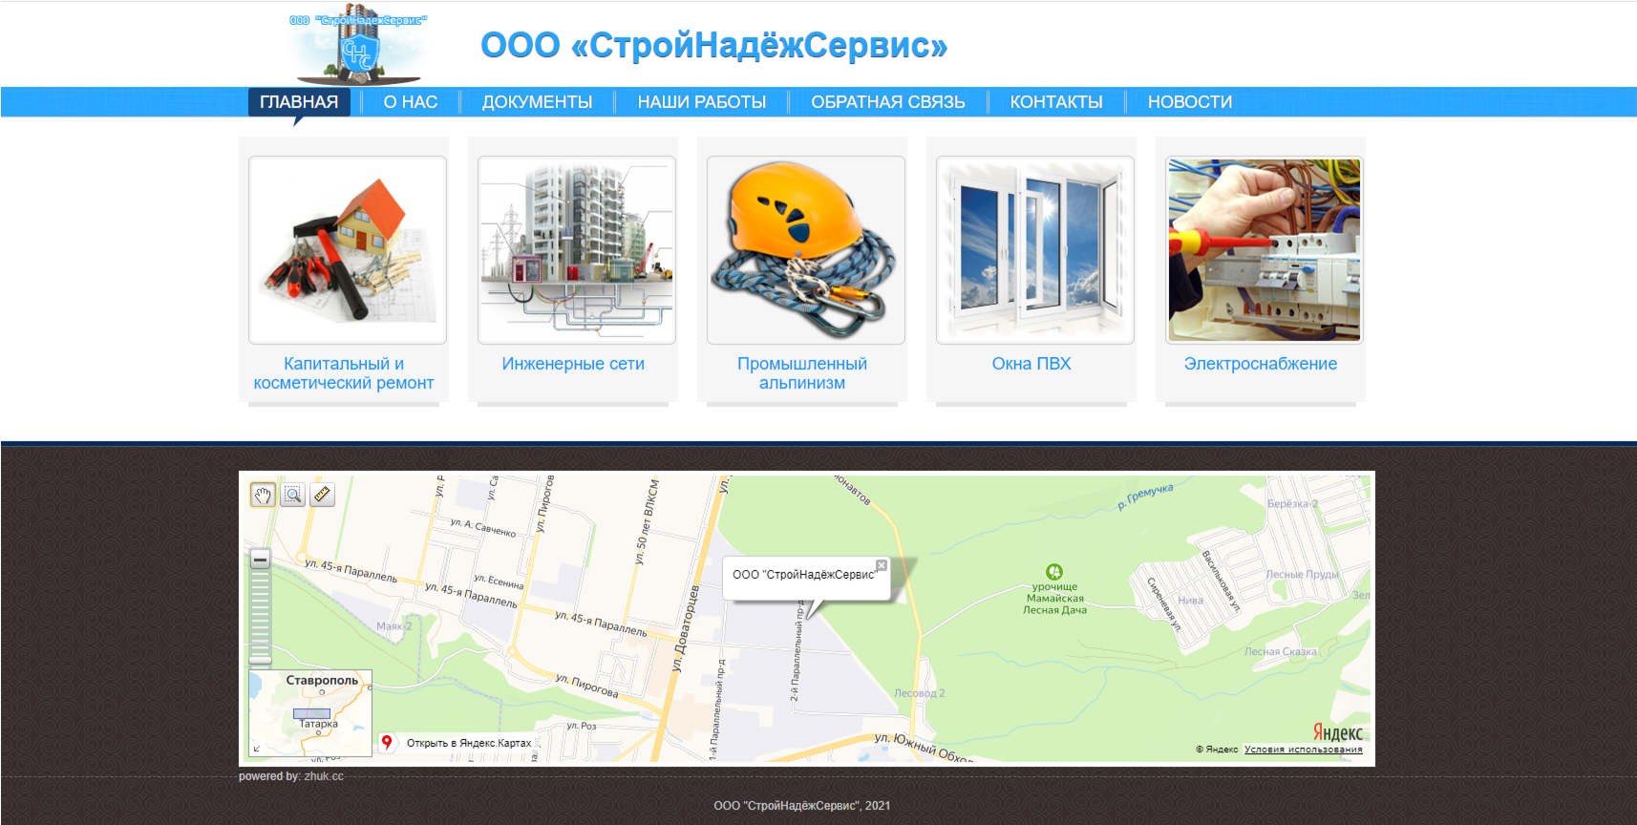Click the ул. Пирогова street label
The height and width of the screenshot is (825, 1637).
click(586, 686)
